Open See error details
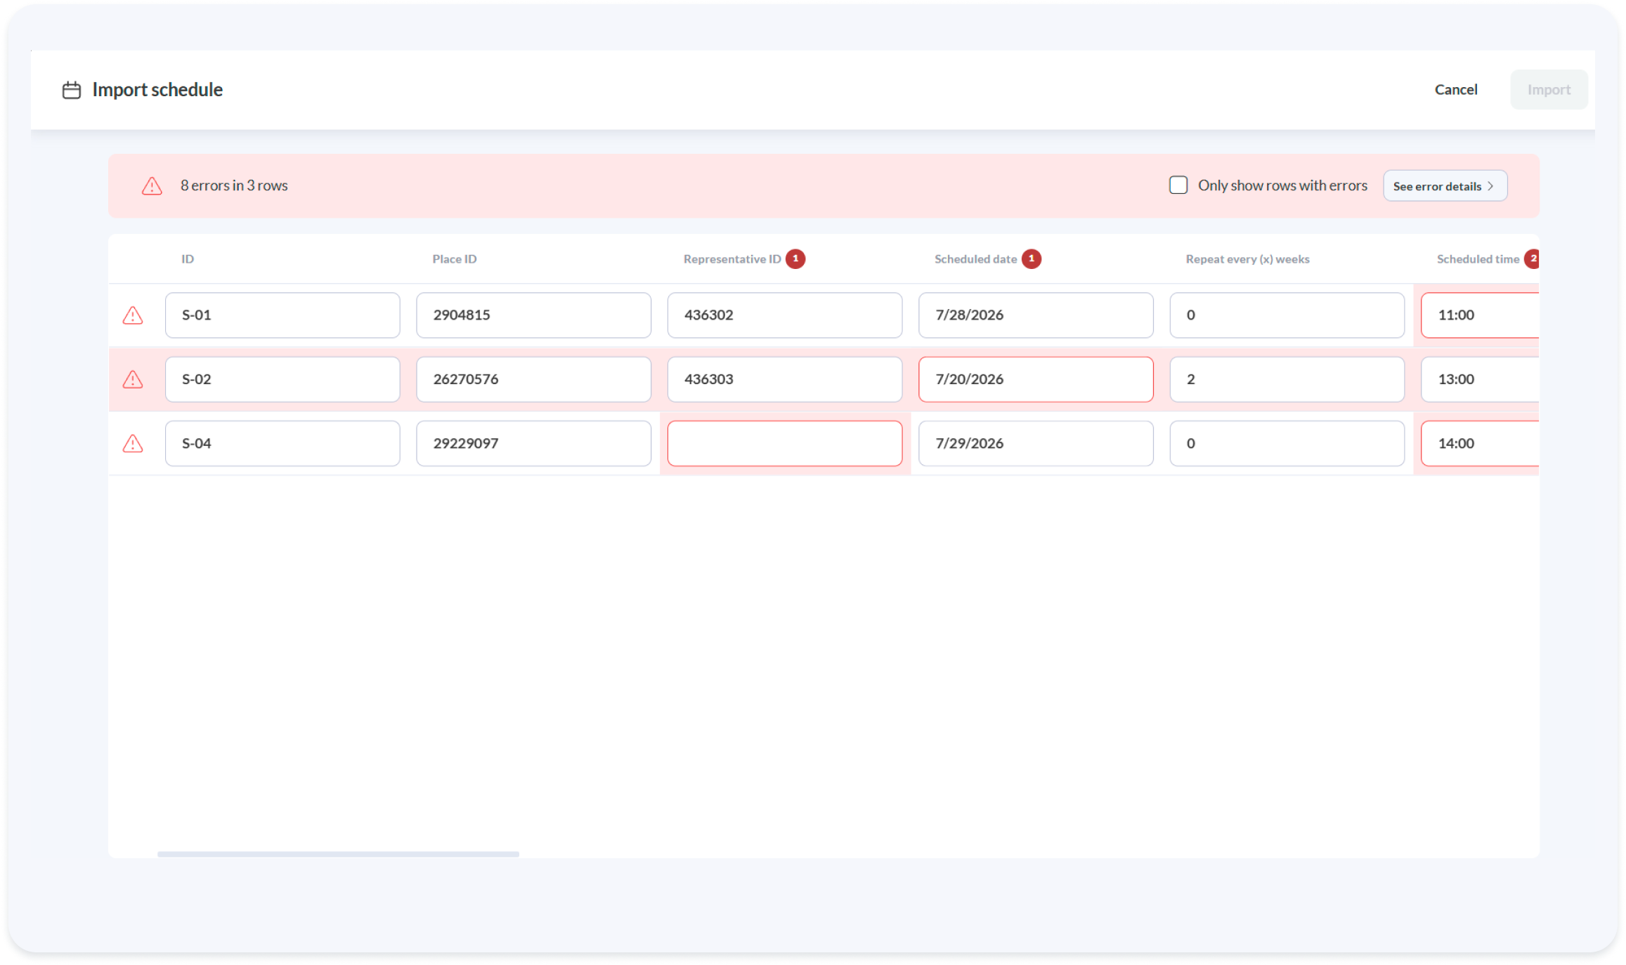Image resolution: width=1626 pixels, height=965 pixels. tap(1445, 186)
